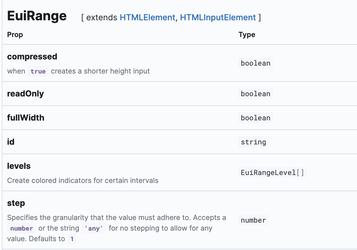Viewport: 357px width, 250px height.
Task: Select the compressed prop name
Action: 32,56
